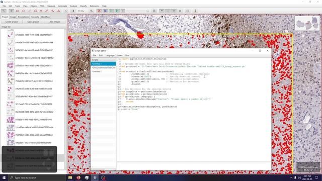
Task: Click the magnification value 11.31x
Action: (x=81, y=11)
